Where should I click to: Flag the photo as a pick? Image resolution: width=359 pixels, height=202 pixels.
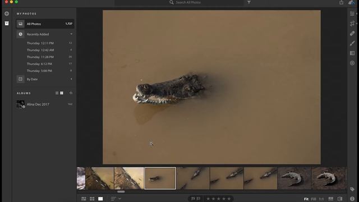click(193, 199)
